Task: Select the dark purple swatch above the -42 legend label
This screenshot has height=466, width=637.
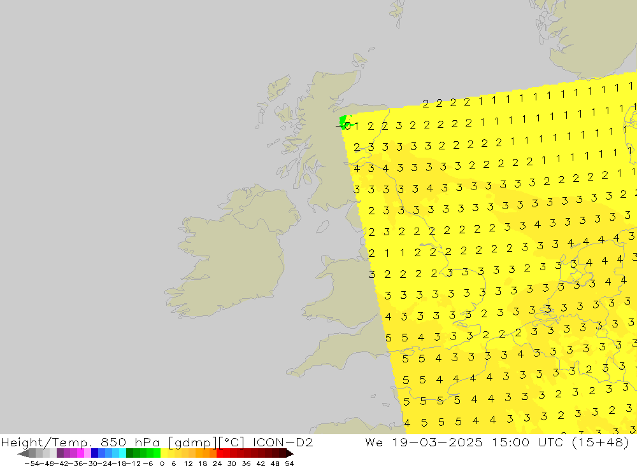Action: 60,453
